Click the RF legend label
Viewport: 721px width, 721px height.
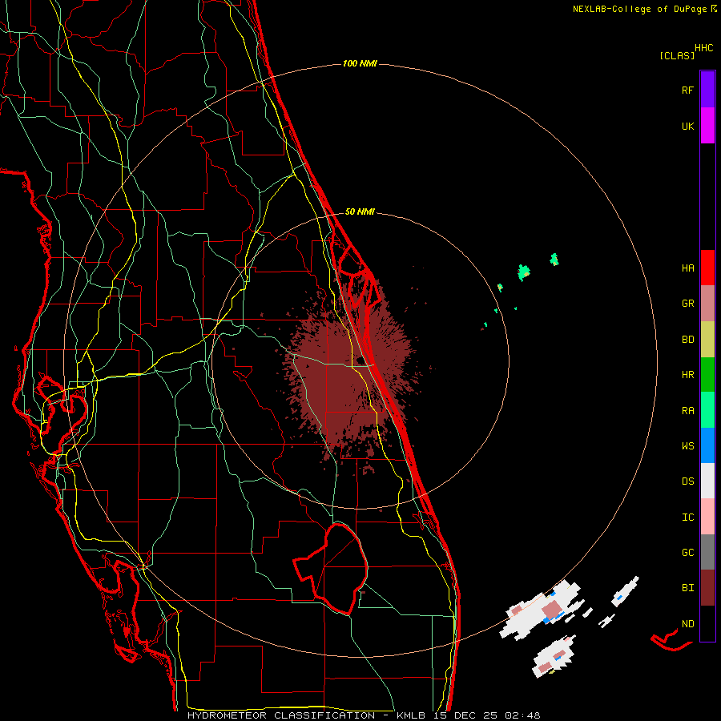tap(687, 90)
